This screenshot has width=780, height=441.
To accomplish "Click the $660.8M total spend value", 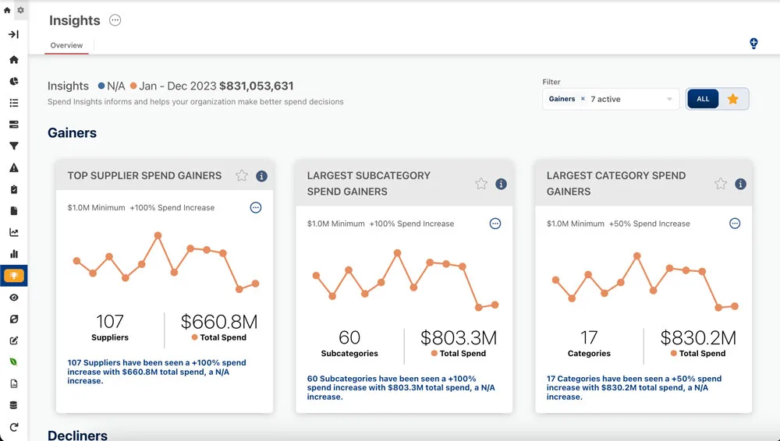I will pos(219,322).
